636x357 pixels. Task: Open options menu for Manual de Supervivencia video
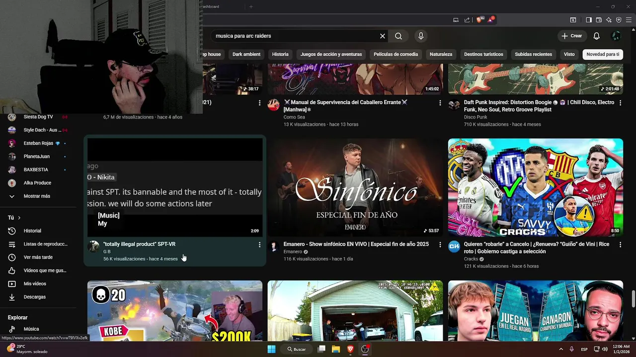440,103
